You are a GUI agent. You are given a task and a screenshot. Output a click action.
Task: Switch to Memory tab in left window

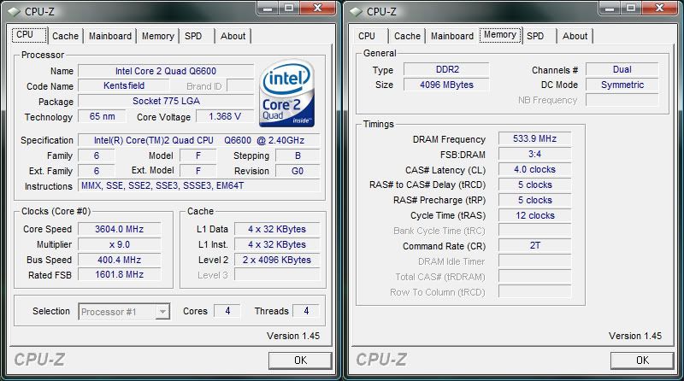pos(158,36)
